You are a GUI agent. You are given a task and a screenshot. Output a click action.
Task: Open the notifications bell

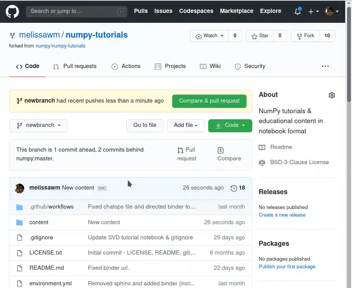coord(298,11)
